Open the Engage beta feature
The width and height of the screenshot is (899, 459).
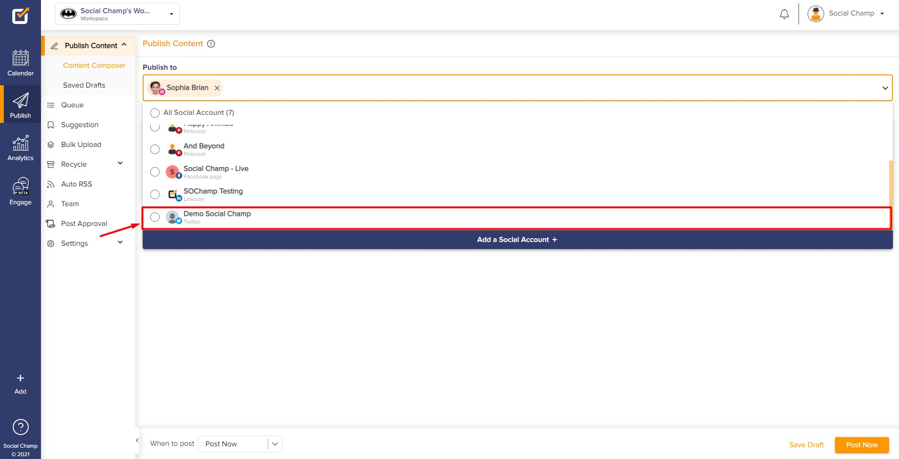pos(20,190)
